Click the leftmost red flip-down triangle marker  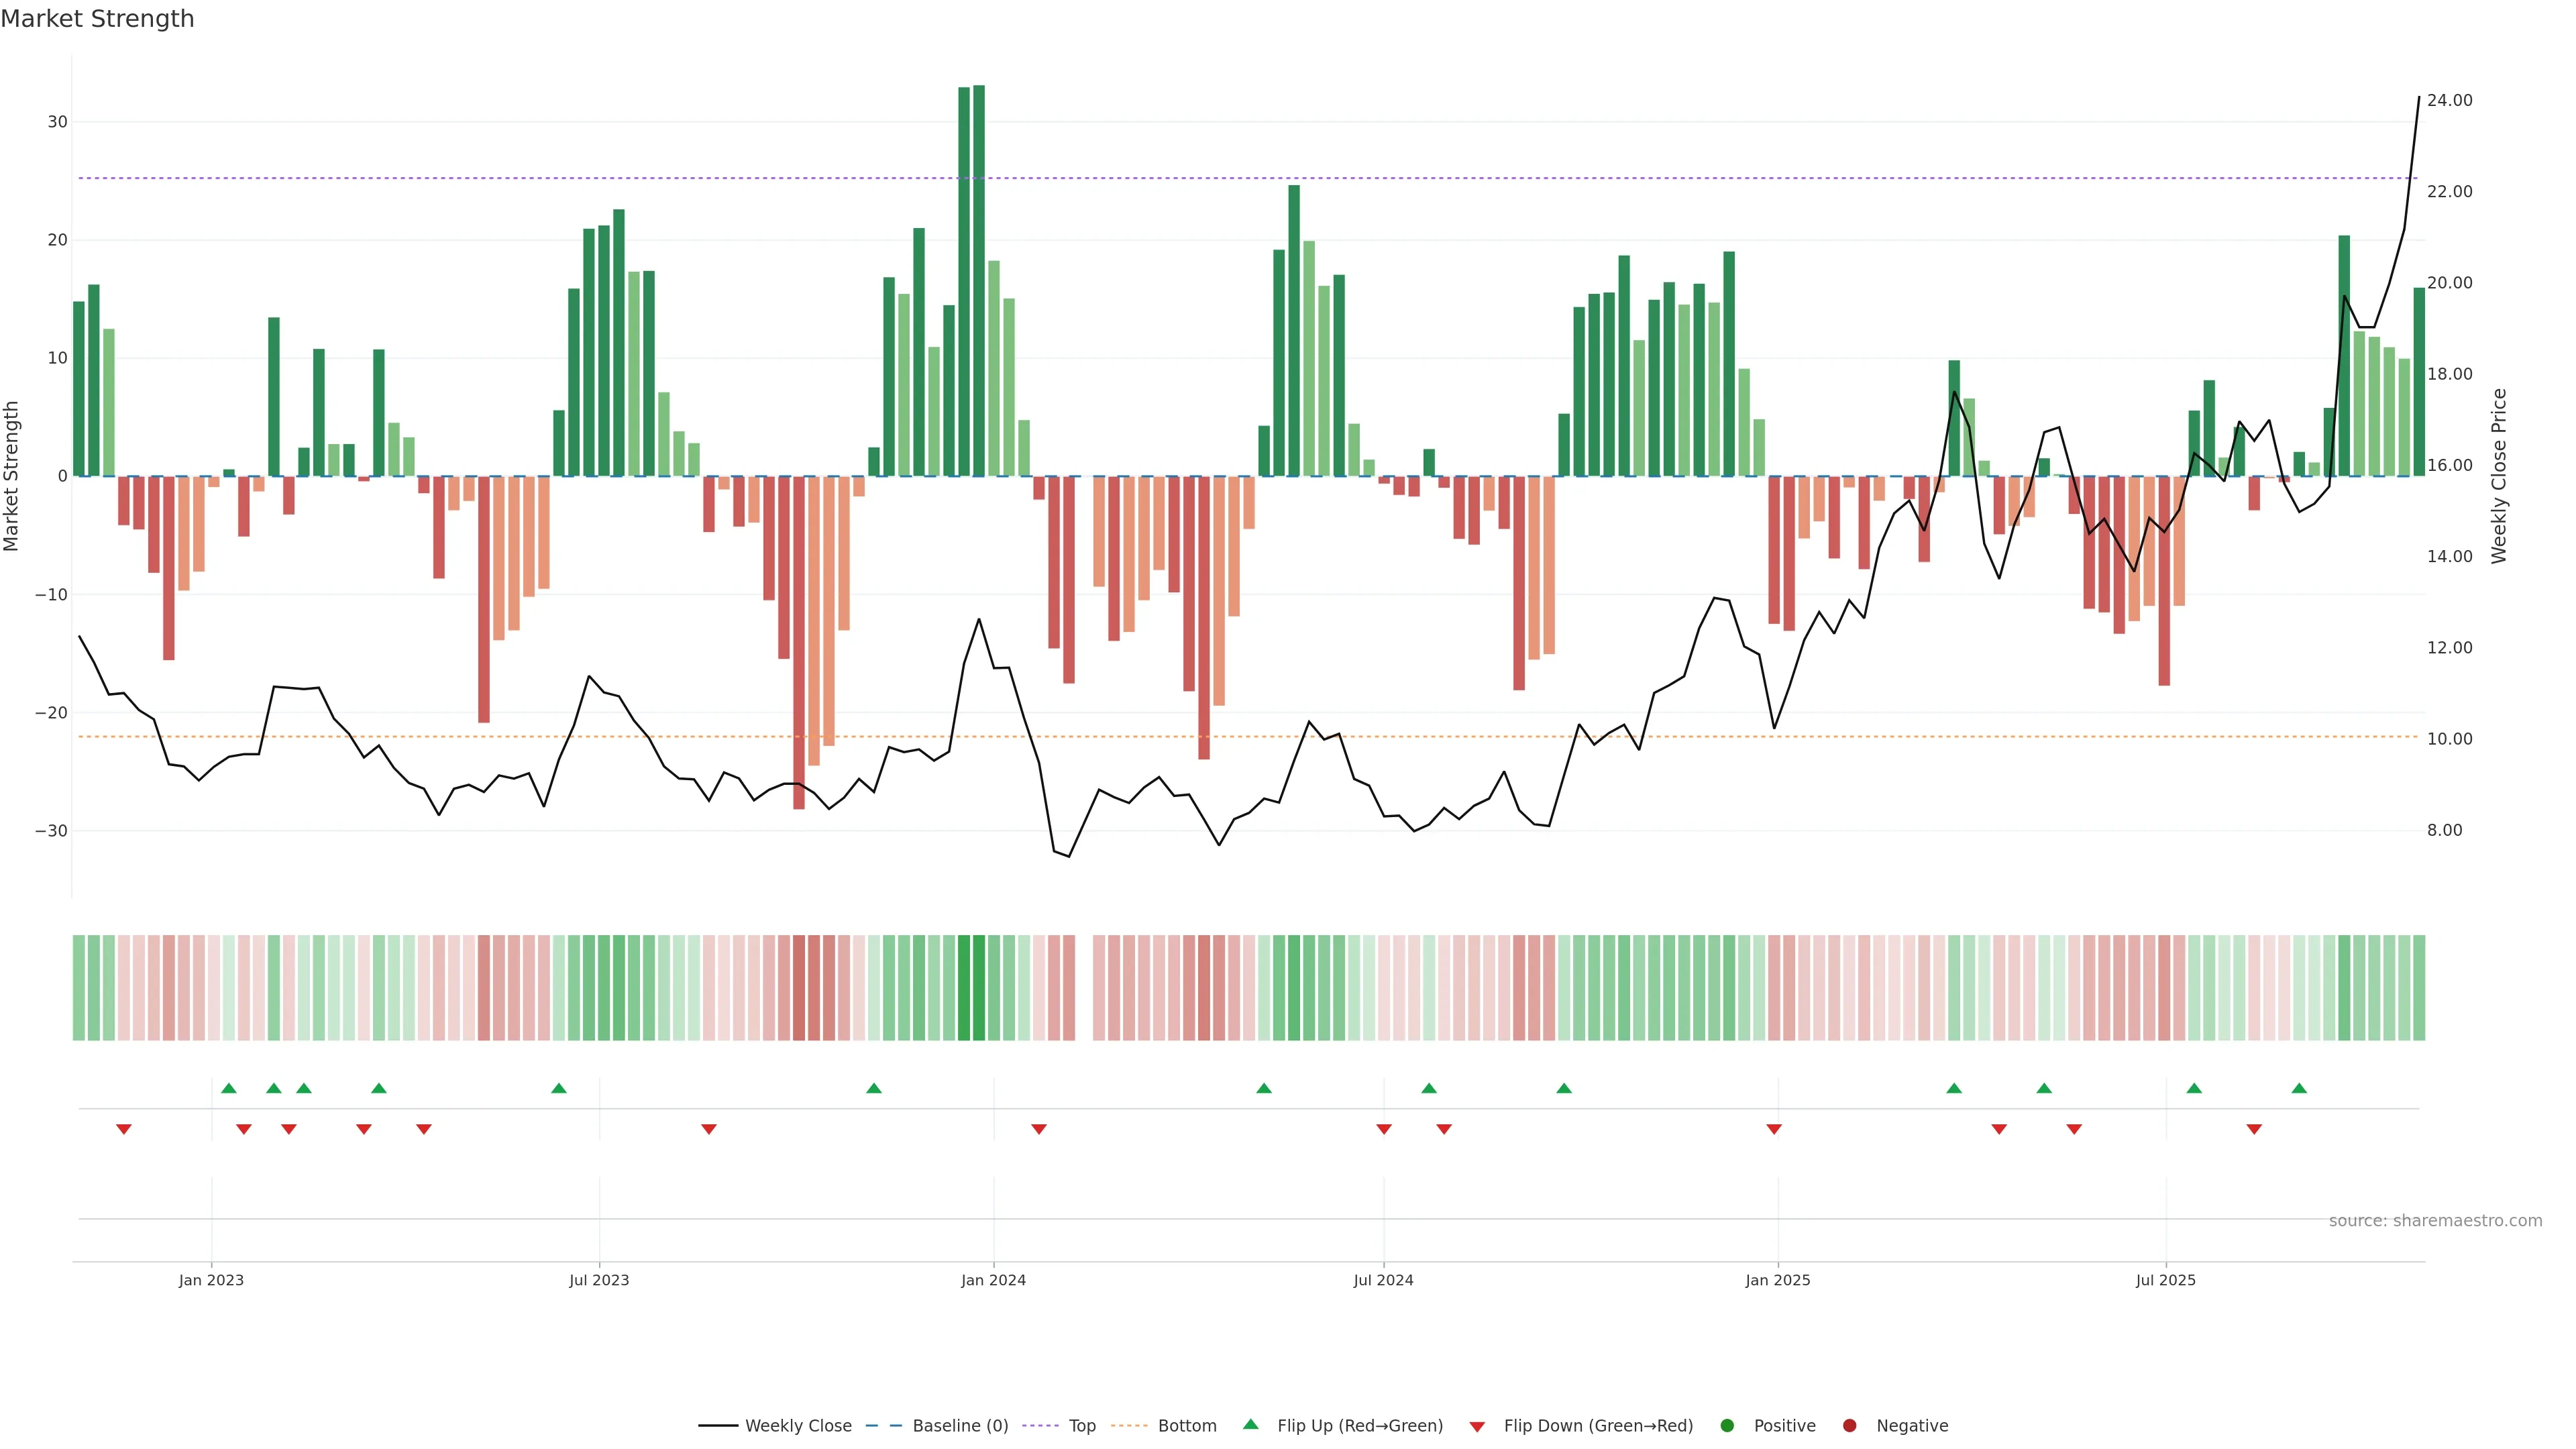pyautogui.click(x=124, y=1129)
